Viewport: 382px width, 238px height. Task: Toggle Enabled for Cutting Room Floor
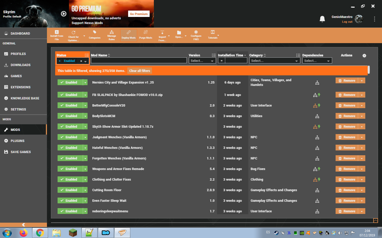click(x=70, y=190)
